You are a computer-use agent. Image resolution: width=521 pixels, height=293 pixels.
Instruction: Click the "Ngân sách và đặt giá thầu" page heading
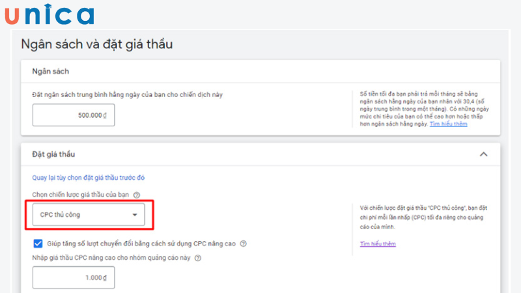click(97, 44)
